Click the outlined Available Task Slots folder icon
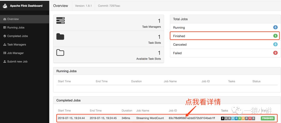281x123 pixels. pos(60,53)
